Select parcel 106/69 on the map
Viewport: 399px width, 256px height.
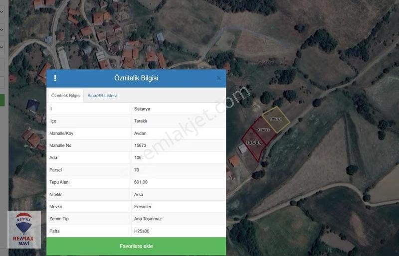(x=264, y=130)
